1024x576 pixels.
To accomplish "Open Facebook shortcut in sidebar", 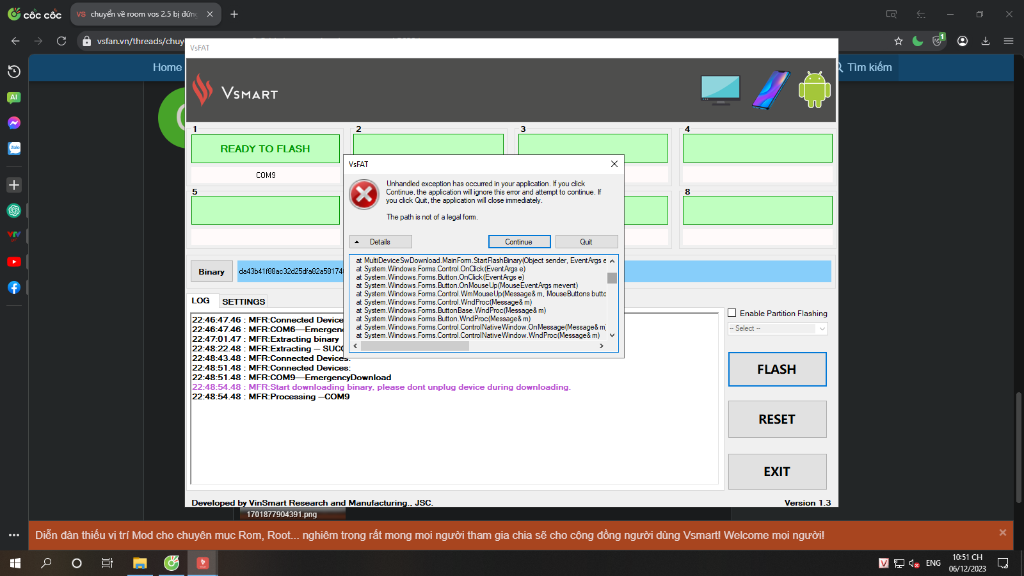I will pyautogui.click(x=14, y=287).
